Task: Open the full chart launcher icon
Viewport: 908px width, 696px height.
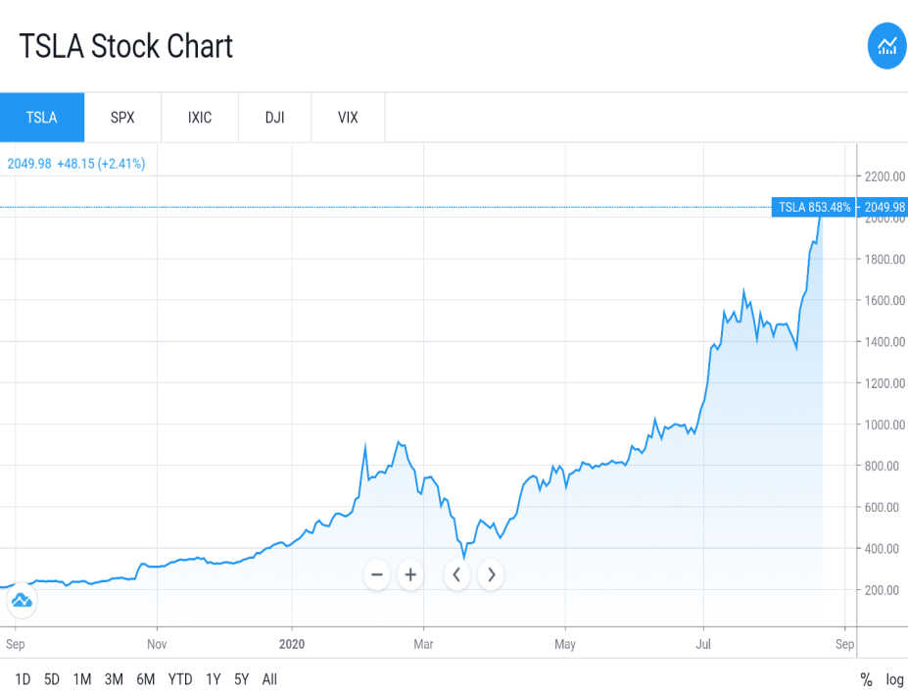Action: pos(886,46)
